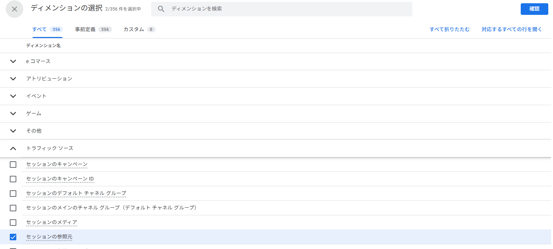Uncheck セッションの参照元 checkbox
Screen dimensions: 553x249
[13, 237]
